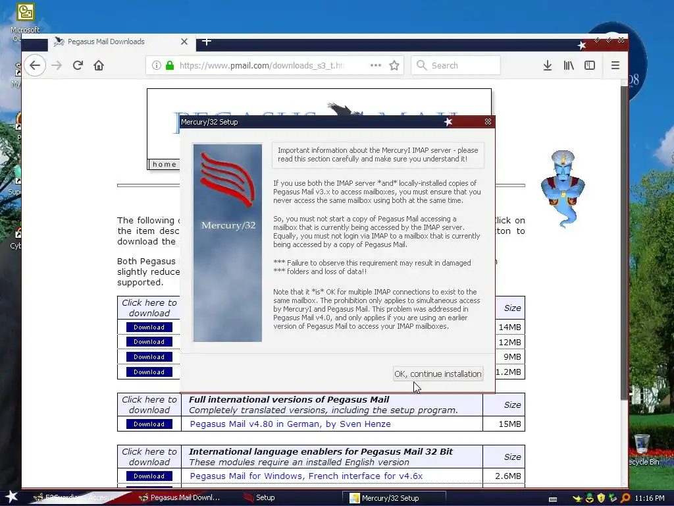Toggle the Firefox sidebar icon
This screenshot has height=506, width=674.
coord(590,65)
